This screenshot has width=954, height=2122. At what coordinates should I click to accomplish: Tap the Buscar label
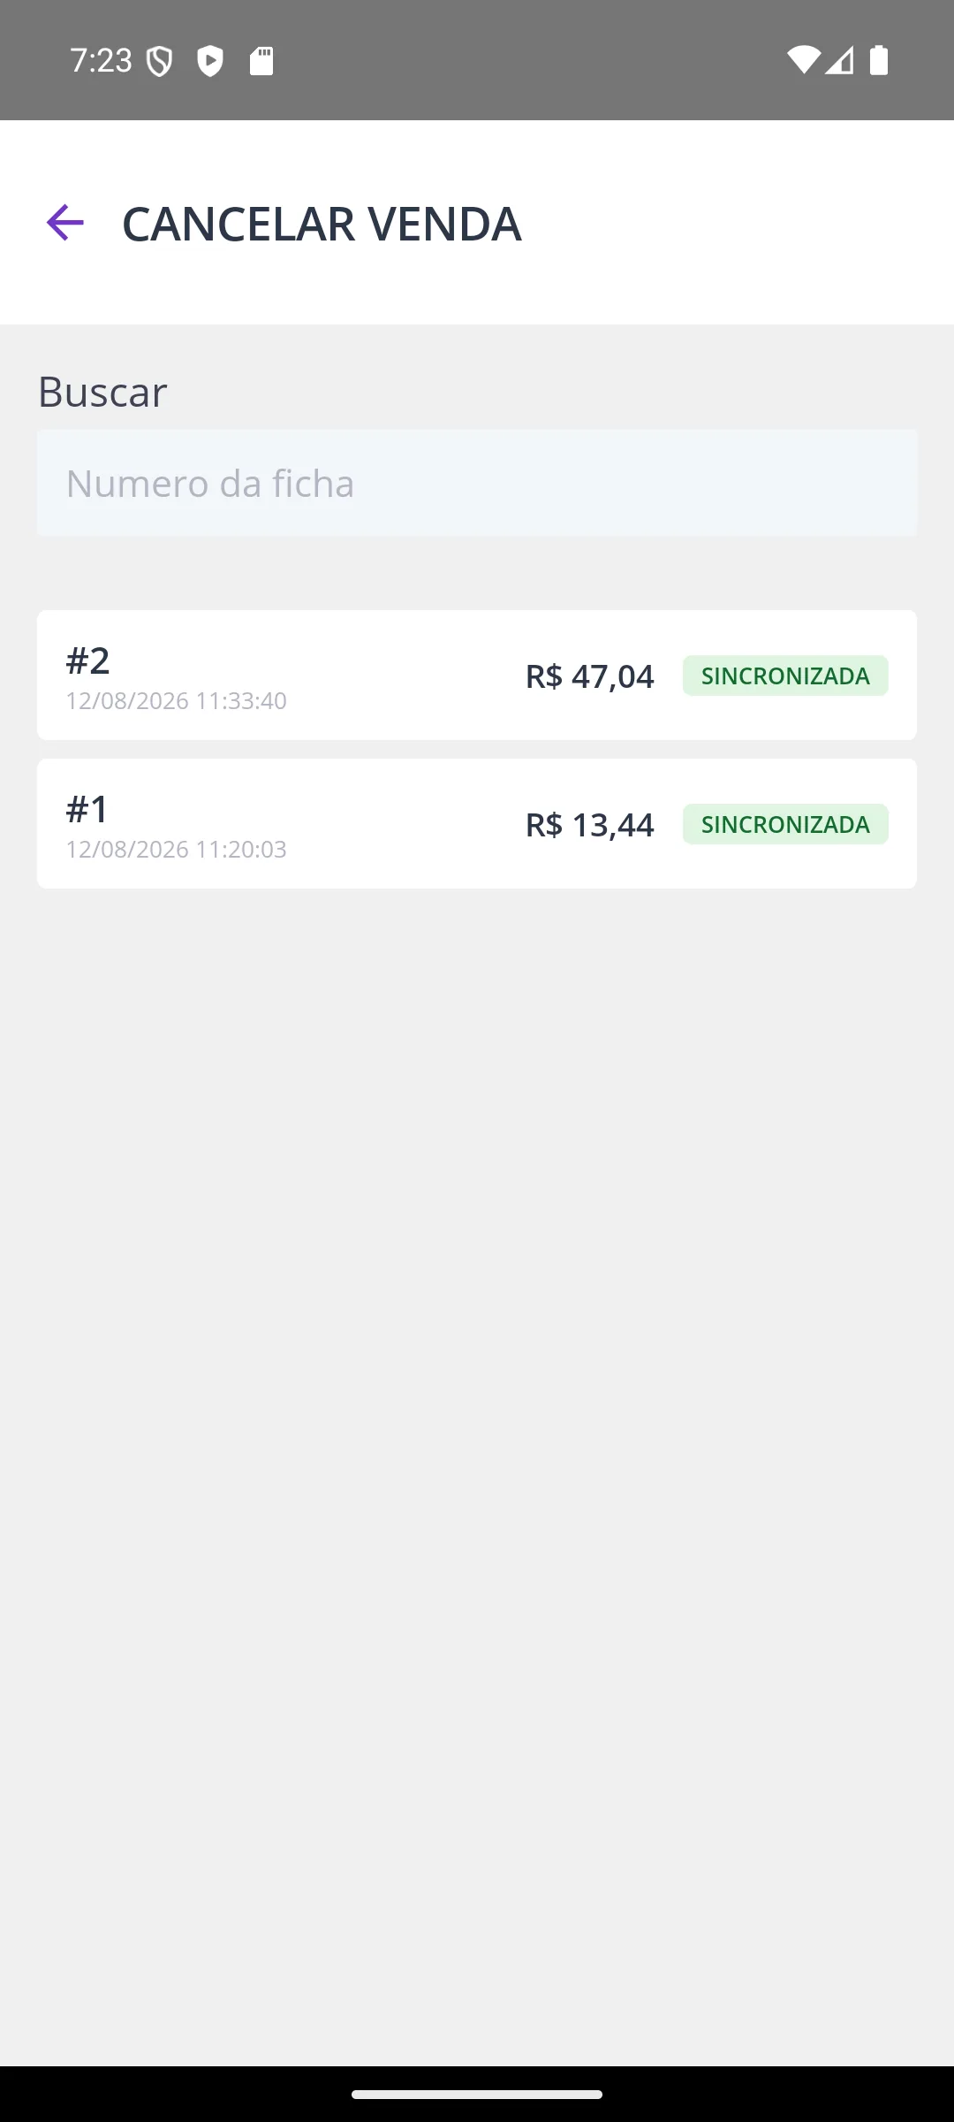[102, 392]
